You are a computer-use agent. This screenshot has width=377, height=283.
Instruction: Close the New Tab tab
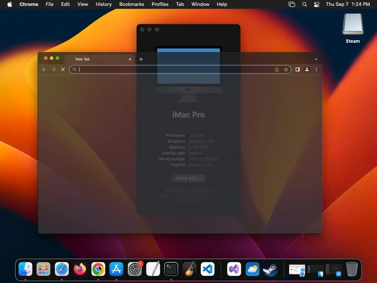[x=130, y=59]
